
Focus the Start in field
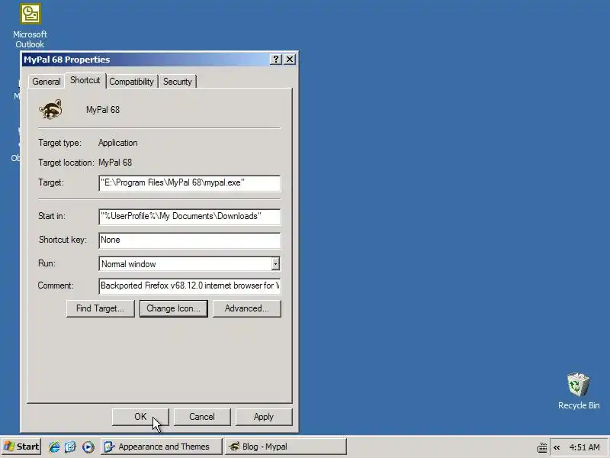click(189, 217)
